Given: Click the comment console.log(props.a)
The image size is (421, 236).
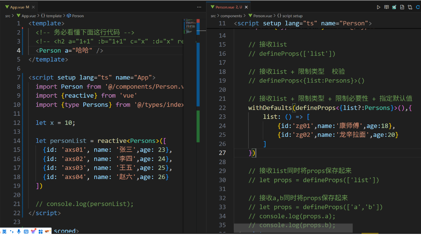Looking at the screenshot, I should click(292, 216).
